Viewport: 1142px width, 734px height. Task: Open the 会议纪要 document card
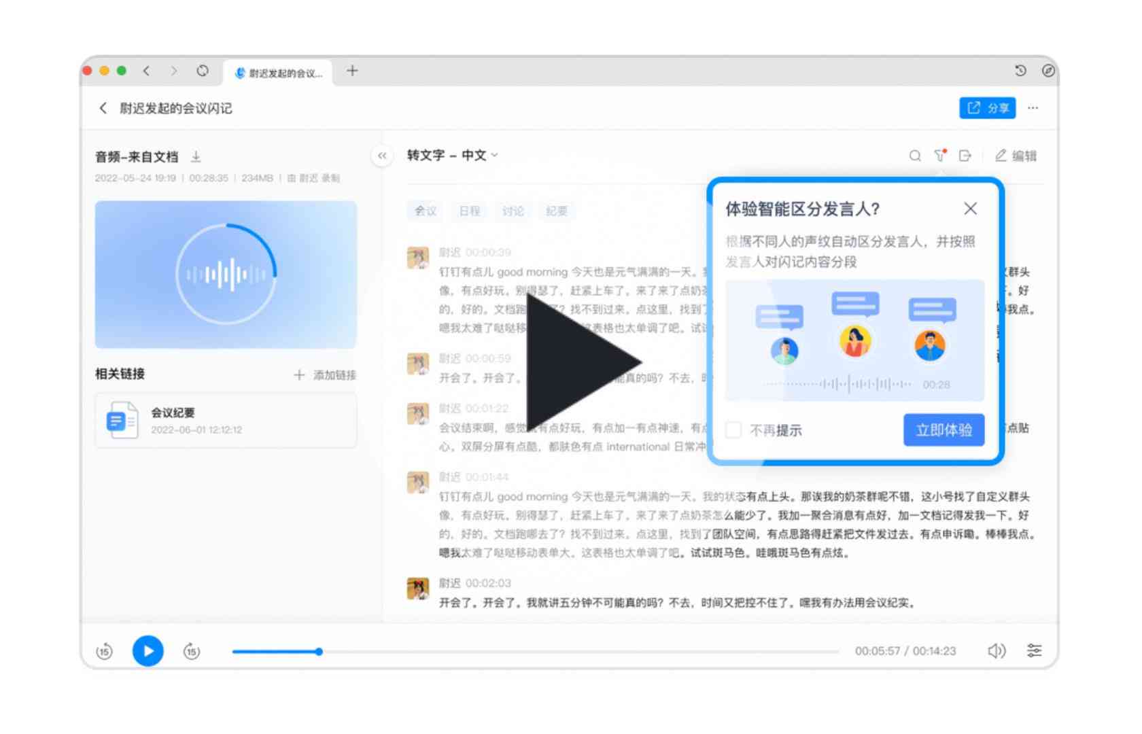point(226,420)
